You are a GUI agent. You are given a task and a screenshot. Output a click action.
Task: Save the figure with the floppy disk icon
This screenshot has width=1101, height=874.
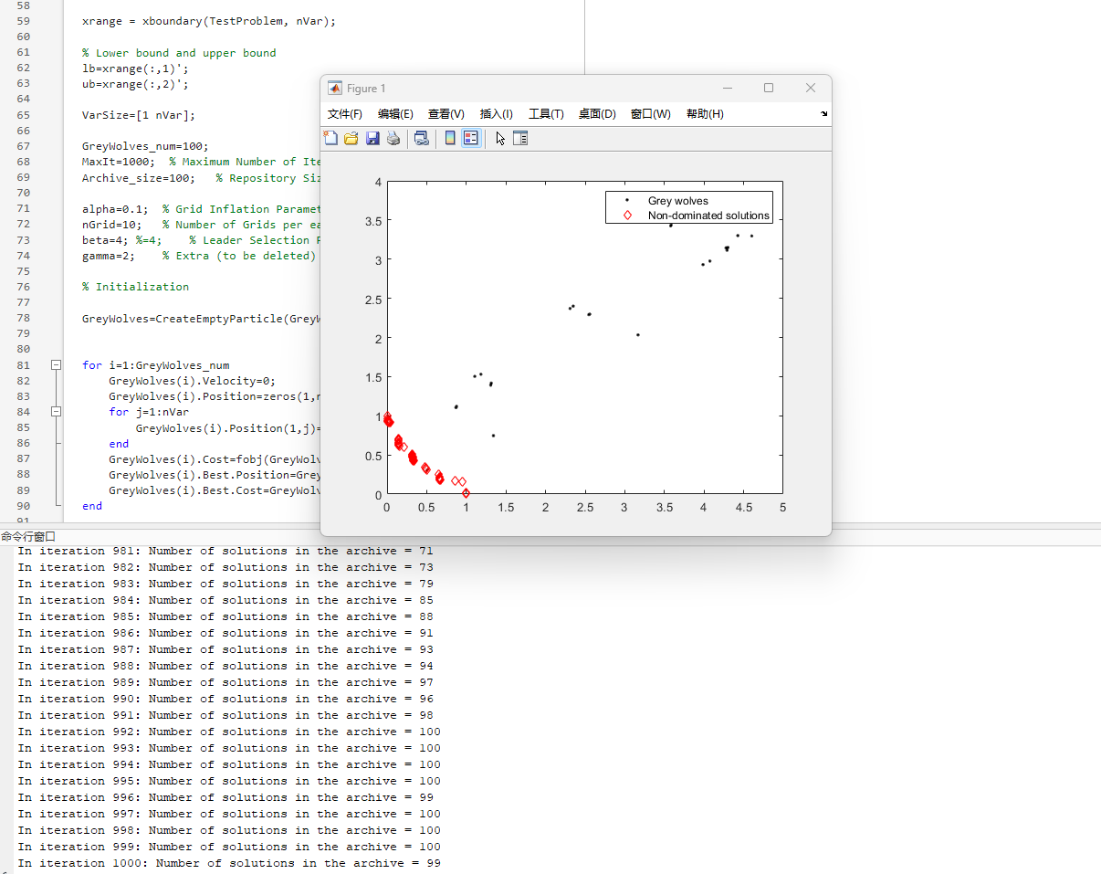(x=372, y=138)
